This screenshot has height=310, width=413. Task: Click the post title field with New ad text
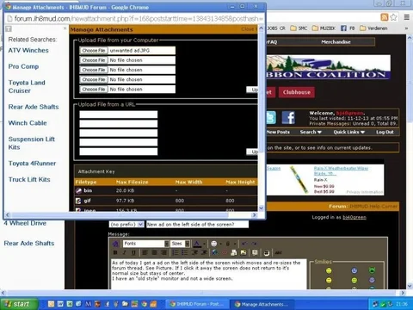point(197,225)
